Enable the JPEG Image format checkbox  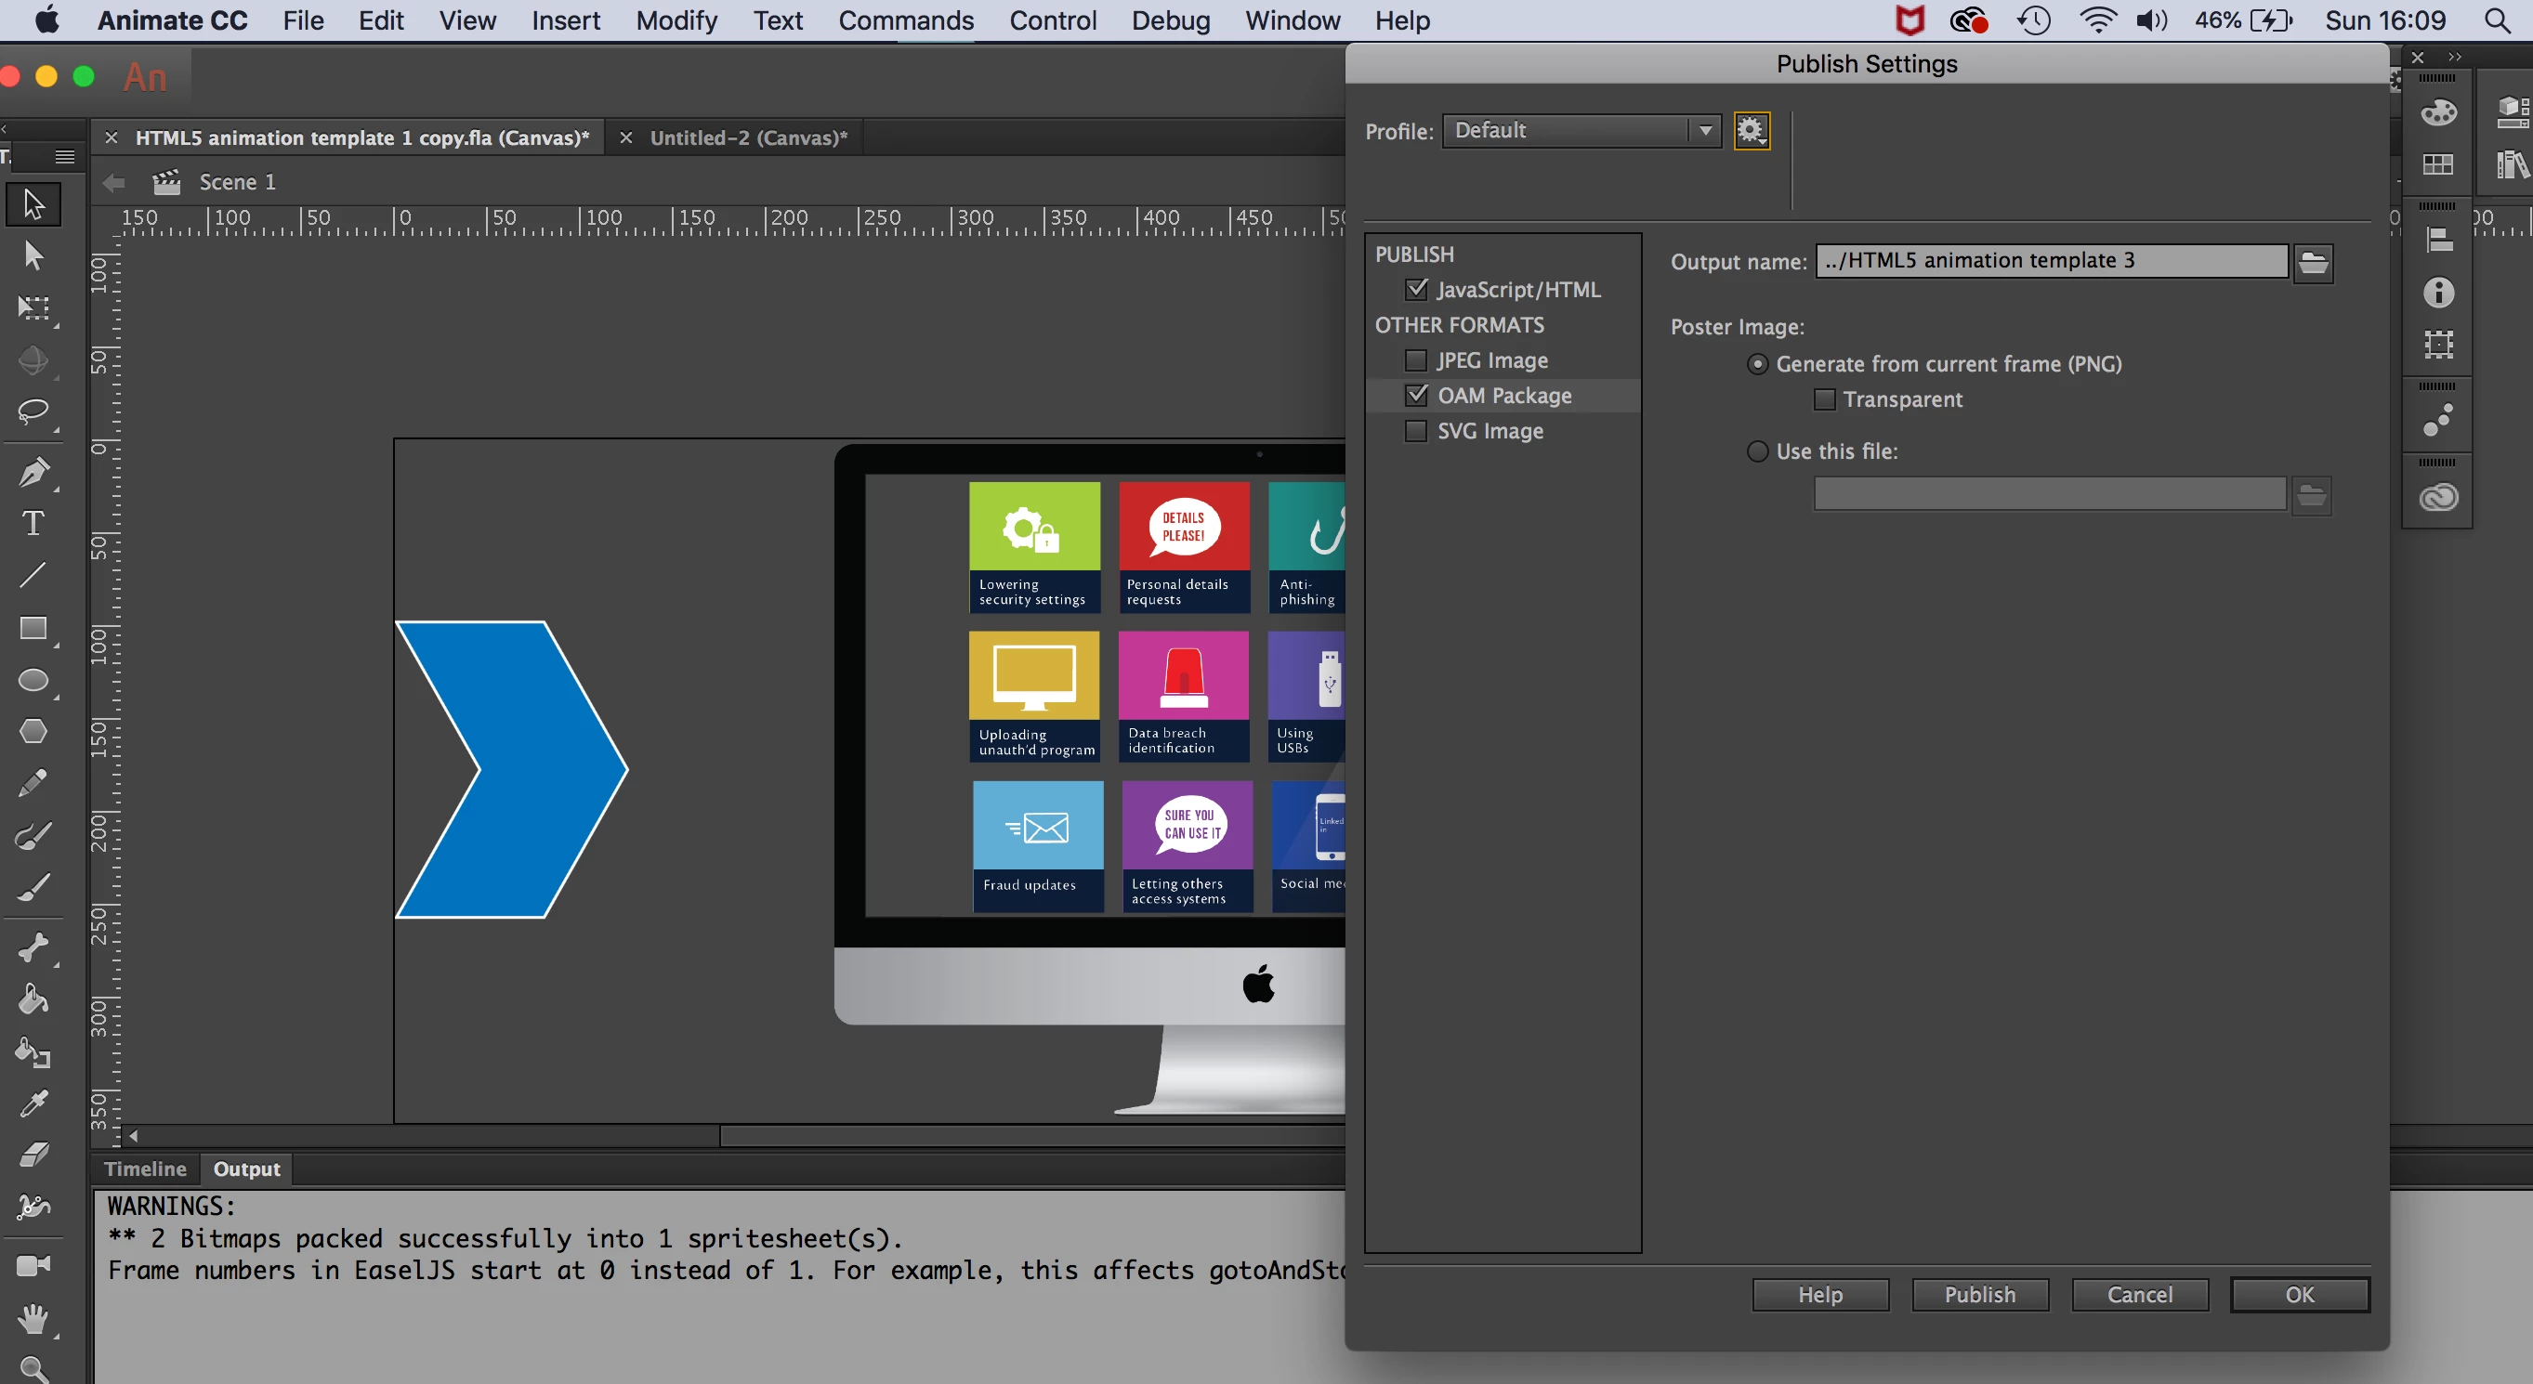tap(1416, 360)
